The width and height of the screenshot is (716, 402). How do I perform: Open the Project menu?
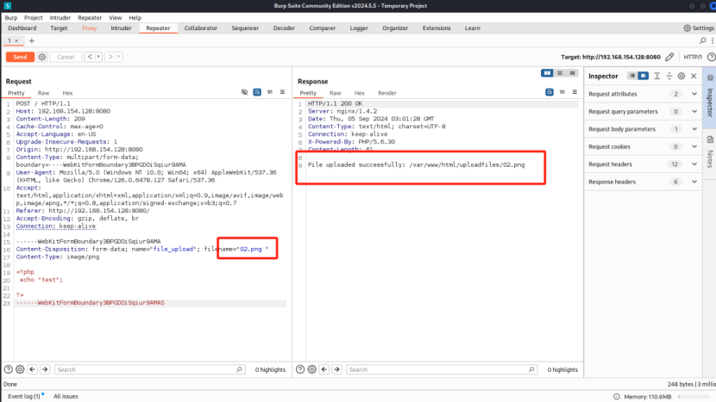(34, 18)
